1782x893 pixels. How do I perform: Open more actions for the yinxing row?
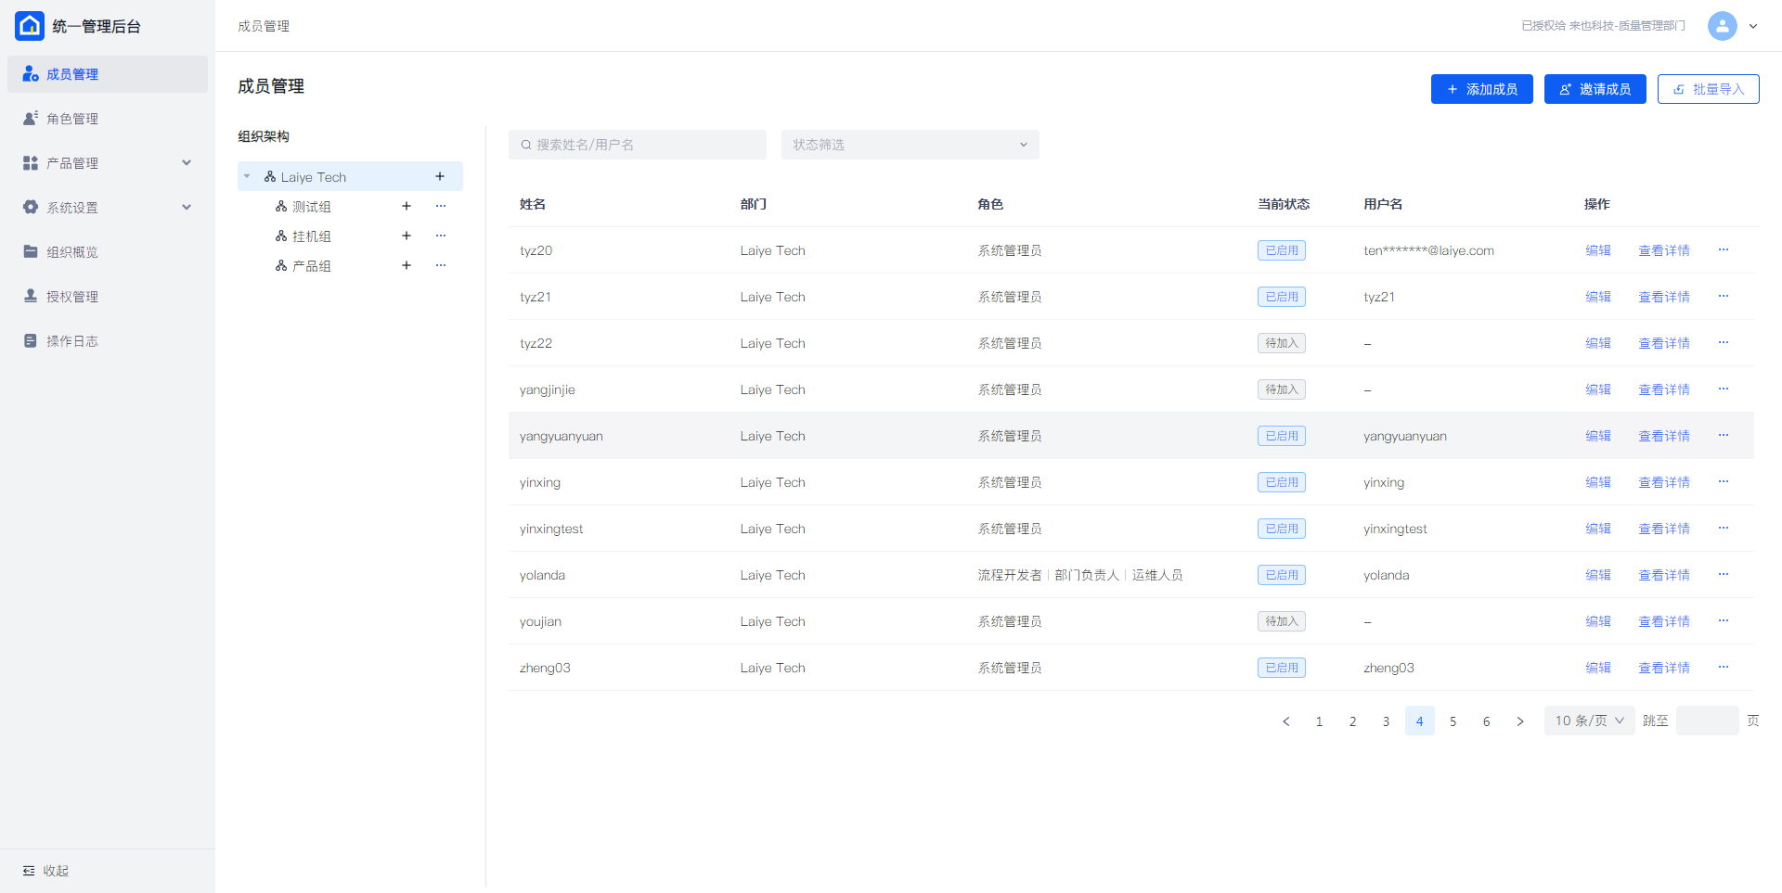1724,481
